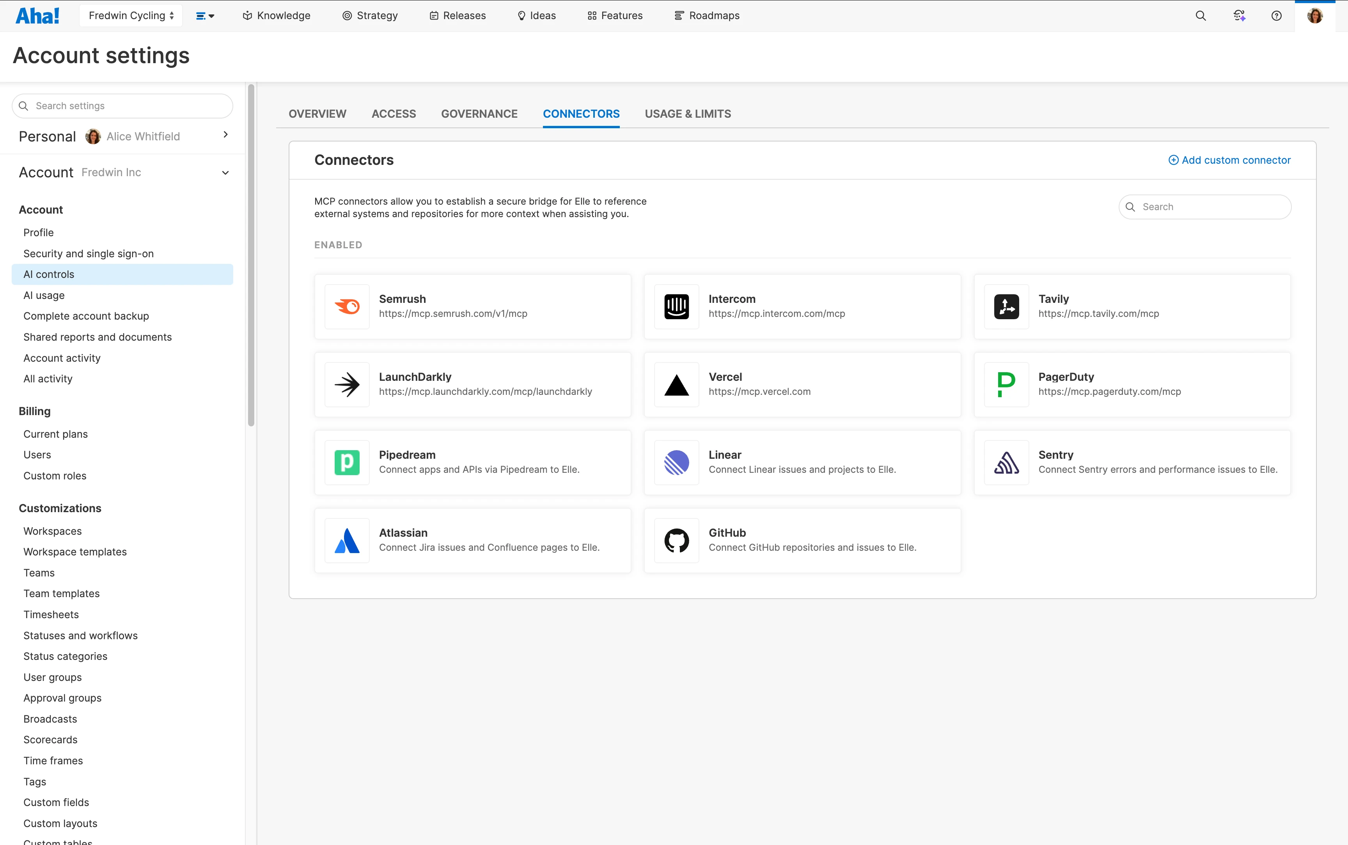The image size is (1348, 845).
Task: Open the global search magnifier icon
Action: tap(1201, 16)
